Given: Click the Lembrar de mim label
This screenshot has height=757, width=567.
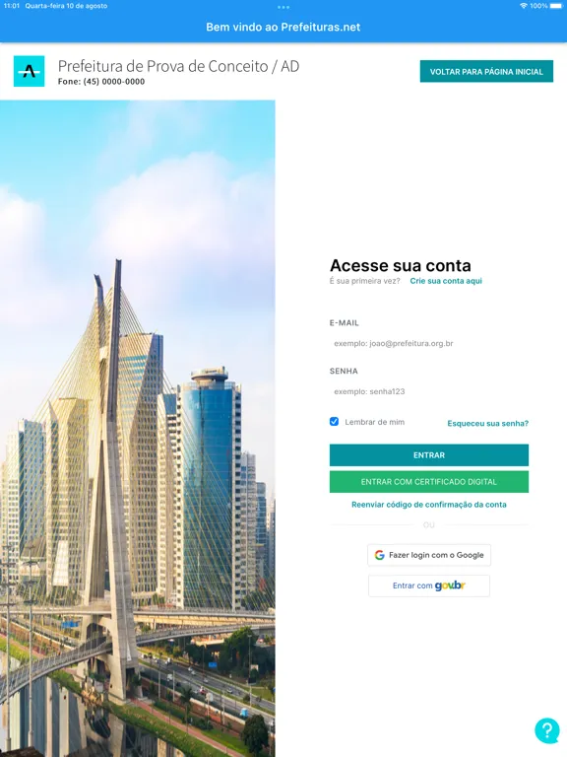Looking at the screenshot, I should coord(375,422).
